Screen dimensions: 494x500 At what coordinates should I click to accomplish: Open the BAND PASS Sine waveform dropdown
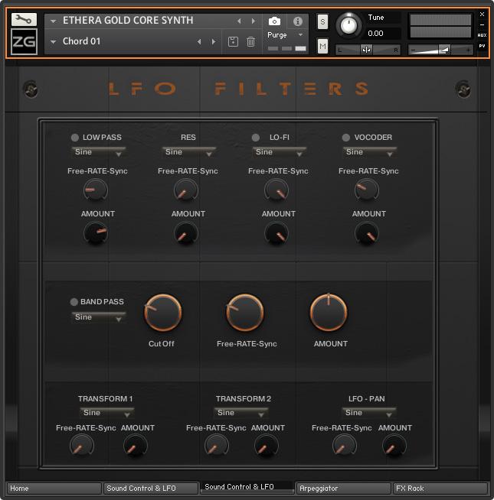[99, 317]
